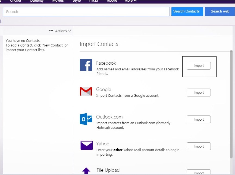Click 'Import contacts from an Outlook.com' description
Screen dimensions: 235x175
(x=133, y=125)
